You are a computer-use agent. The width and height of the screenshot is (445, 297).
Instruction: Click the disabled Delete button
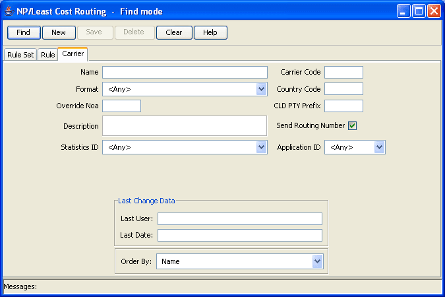[134, 32]
